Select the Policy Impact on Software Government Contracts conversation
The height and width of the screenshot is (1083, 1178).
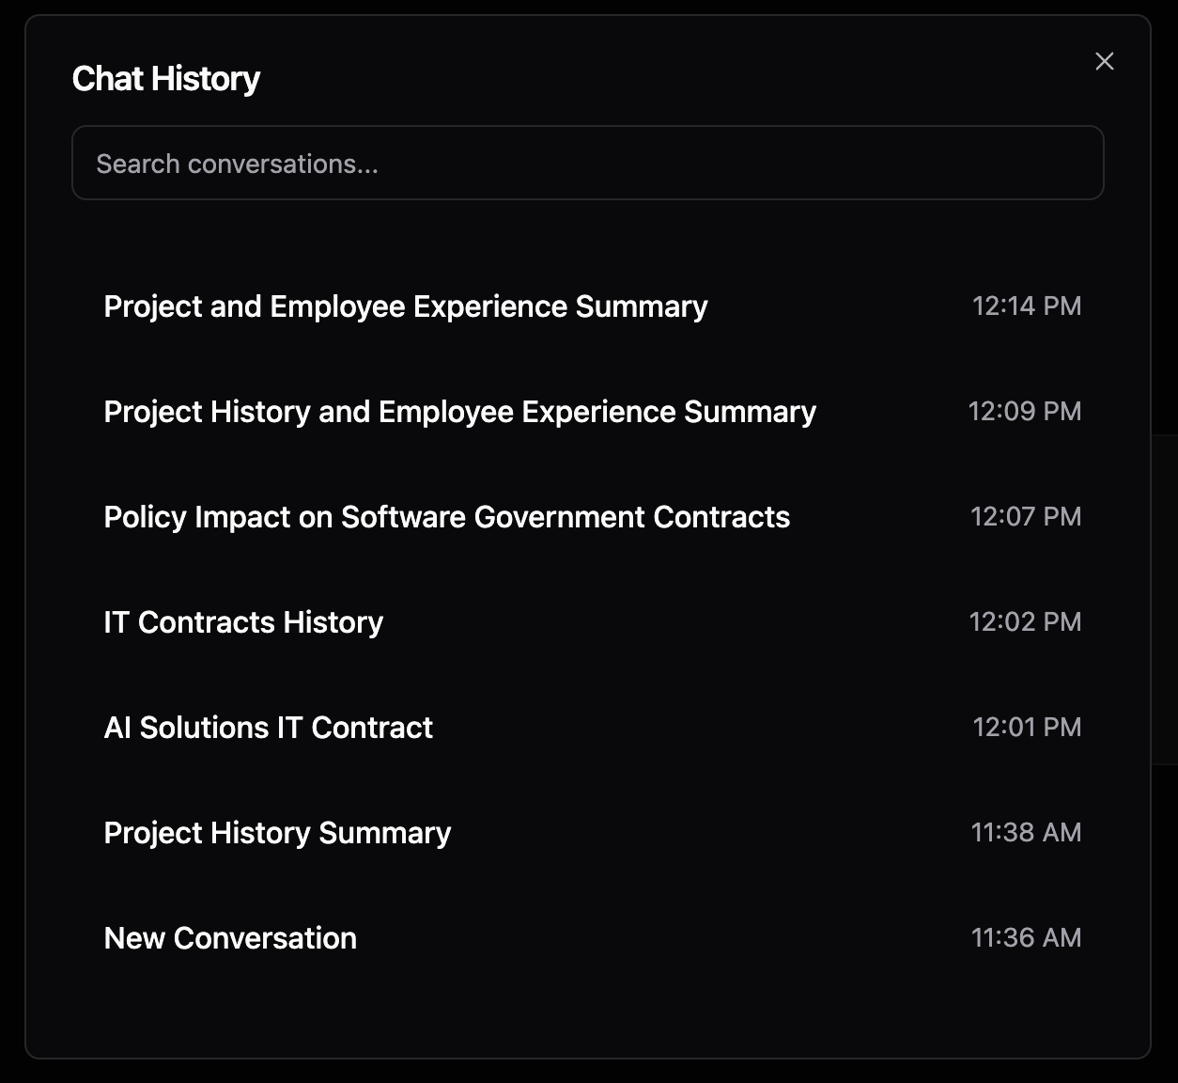click(x=448, y=516)
